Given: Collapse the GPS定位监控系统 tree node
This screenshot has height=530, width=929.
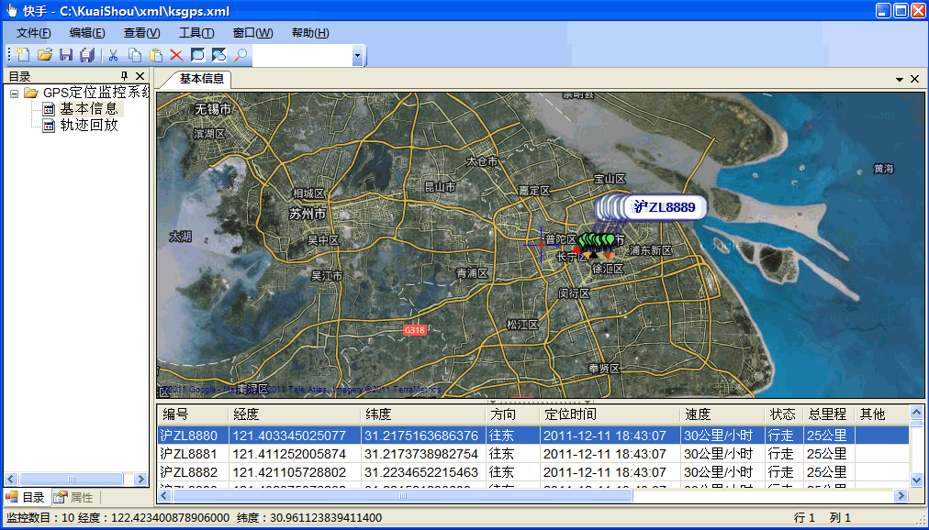Looking at the screenshot, I should coord(15,93).
